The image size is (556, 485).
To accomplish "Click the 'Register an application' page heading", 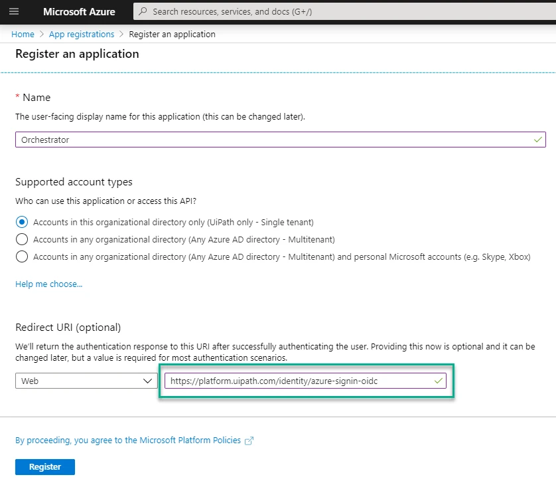I will (78, 54).
